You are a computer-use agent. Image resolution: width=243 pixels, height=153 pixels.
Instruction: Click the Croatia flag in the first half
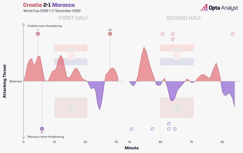71,54
